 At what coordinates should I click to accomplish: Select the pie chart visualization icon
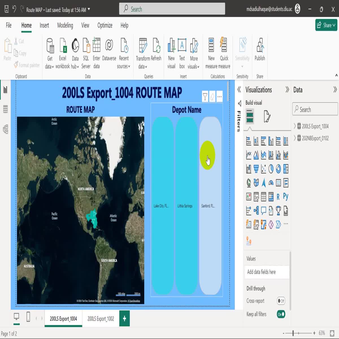tap(271, 169)
